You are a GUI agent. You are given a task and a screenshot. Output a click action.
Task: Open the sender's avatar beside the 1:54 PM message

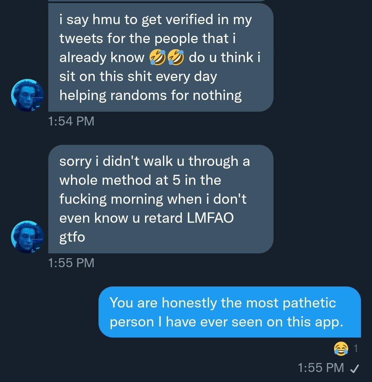pyautogui.click(x=28, y=95)
